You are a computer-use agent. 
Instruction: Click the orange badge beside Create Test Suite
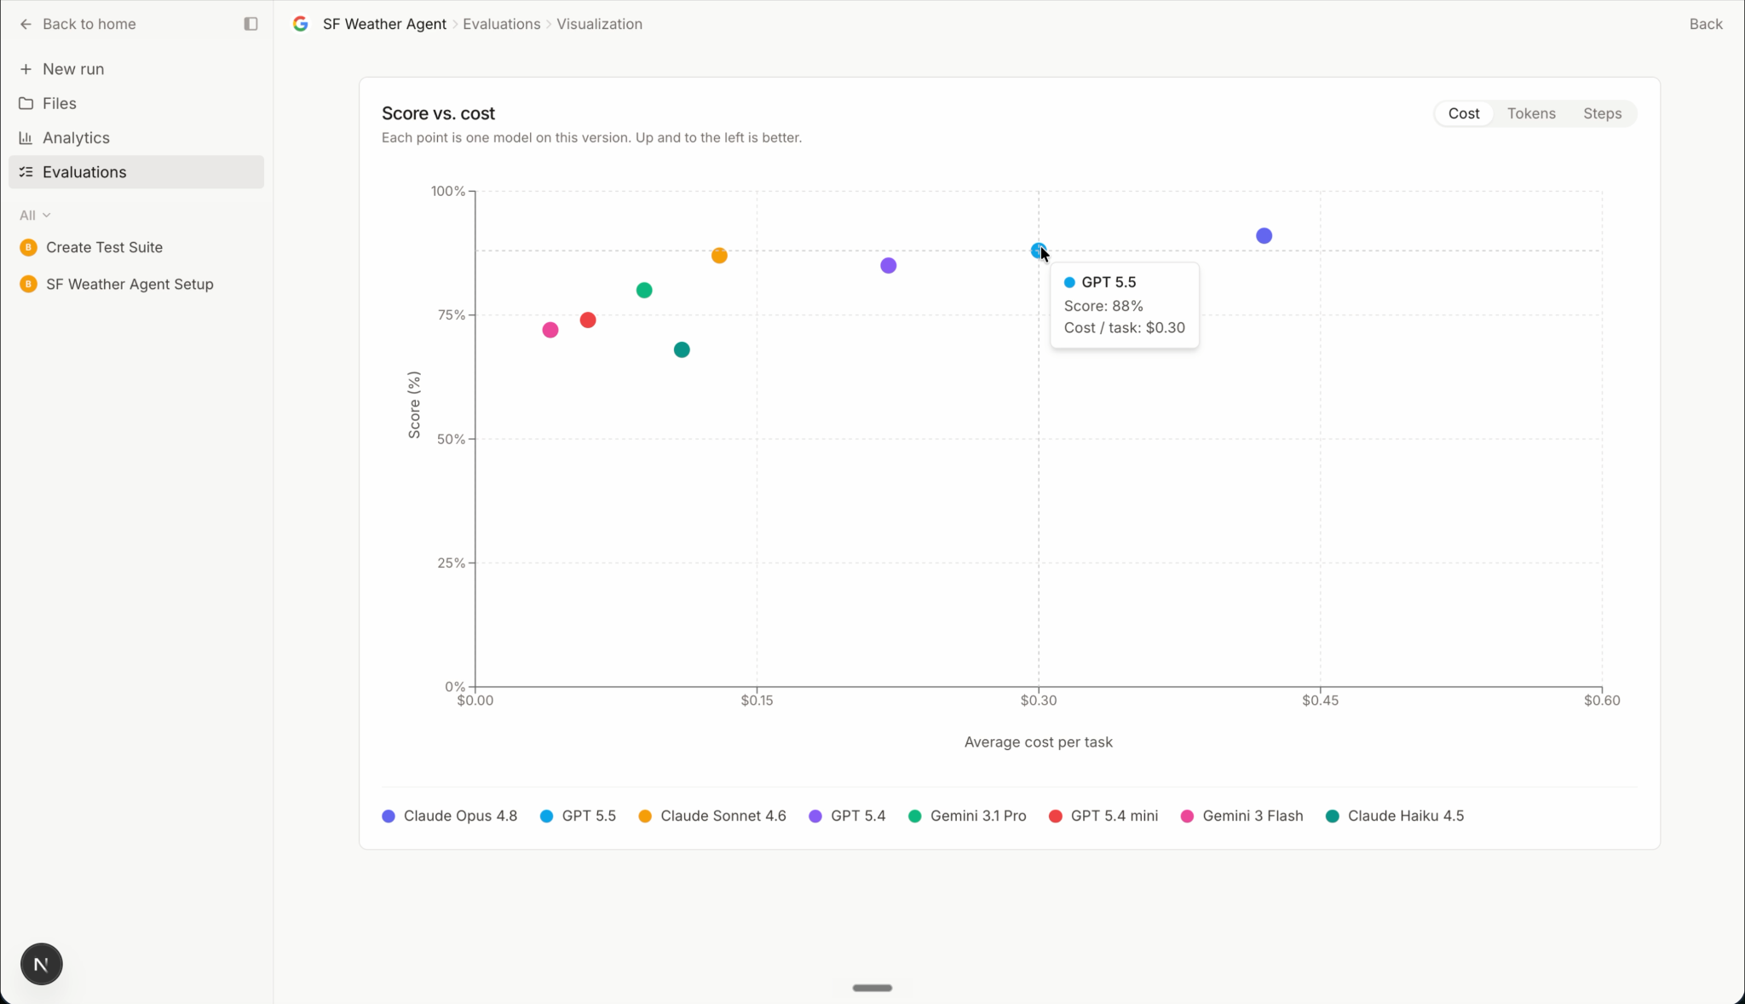28,247
